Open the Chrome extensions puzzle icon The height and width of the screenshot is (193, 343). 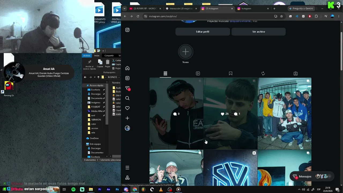pos(316,16)
